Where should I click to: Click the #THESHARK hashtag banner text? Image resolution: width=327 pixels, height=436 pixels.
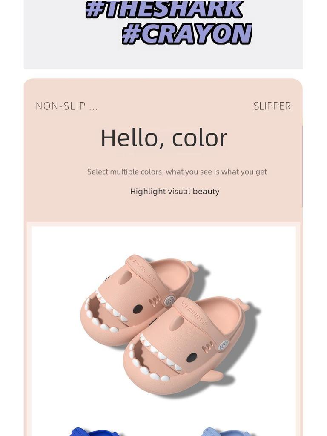coord(164,9)
